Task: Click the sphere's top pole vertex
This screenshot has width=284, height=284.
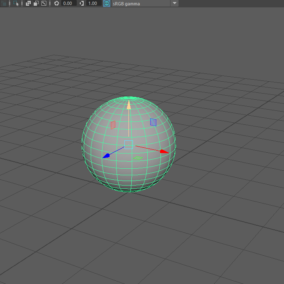Action: 129,98
